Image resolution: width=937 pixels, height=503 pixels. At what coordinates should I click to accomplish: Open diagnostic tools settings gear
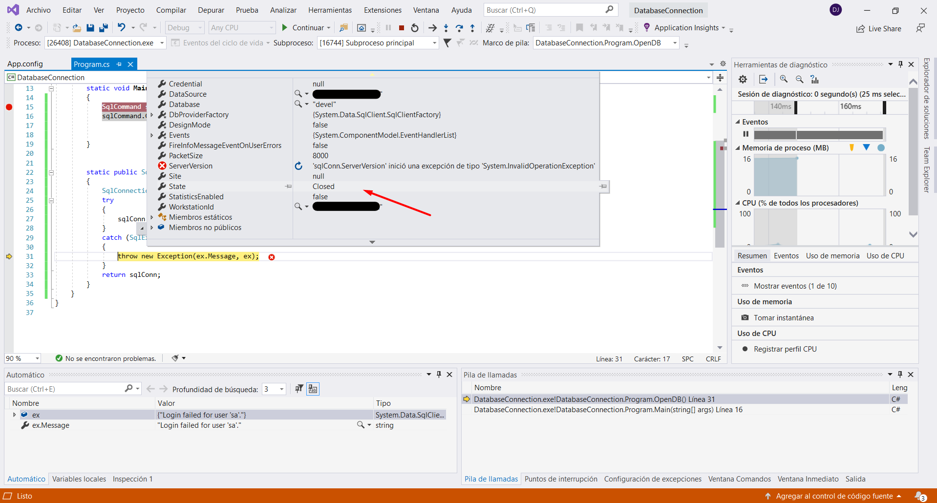tap(743, 79)
